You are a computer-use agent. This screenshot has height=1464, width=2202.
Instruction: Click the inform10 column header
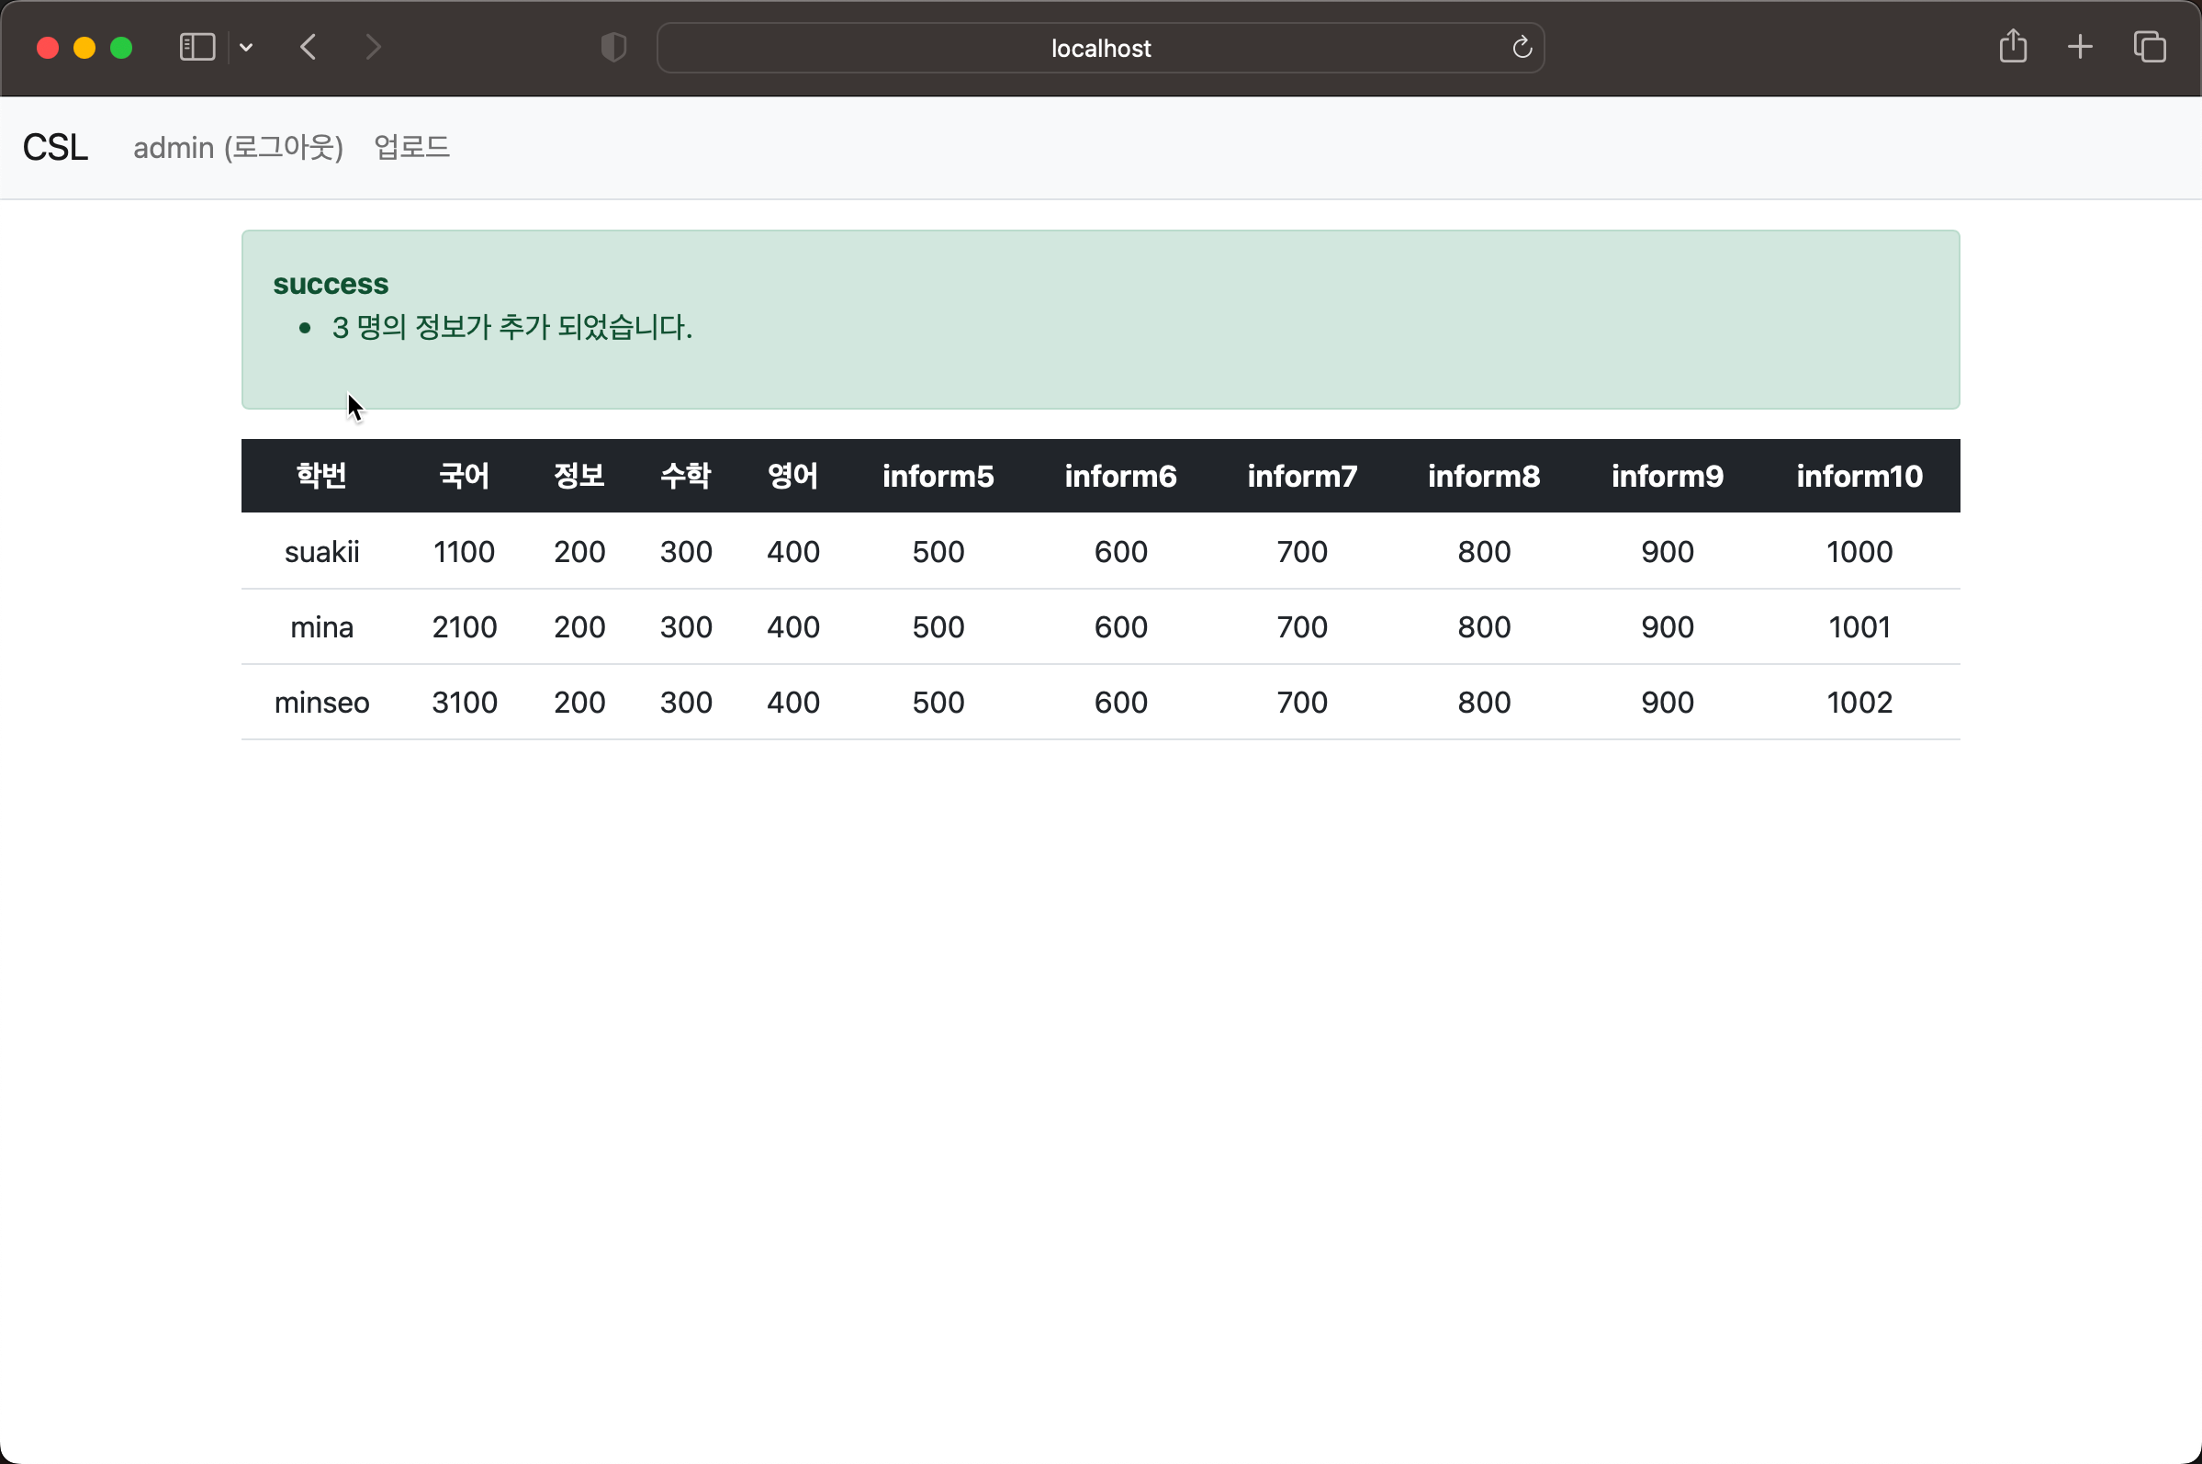pyautogui.click(x=1859, y=476)
